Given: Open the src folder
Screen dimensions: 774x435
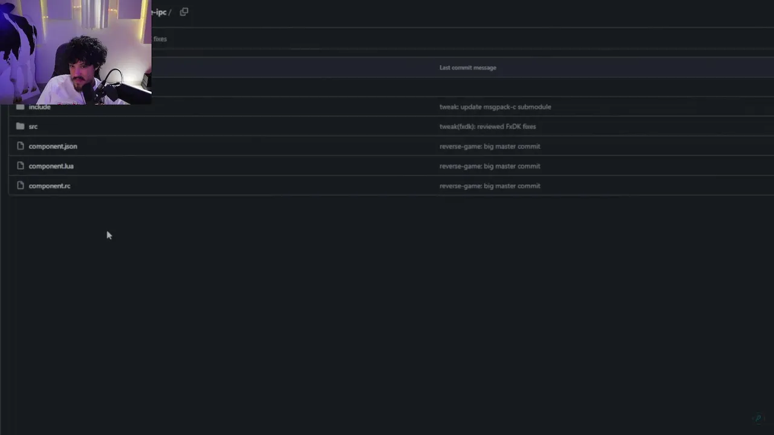Looking at the screenshot, I should (33, 126).
